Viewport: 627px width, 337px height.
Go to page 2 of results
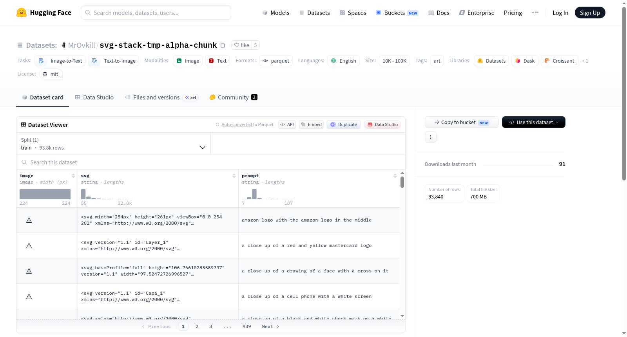(197, 326)
